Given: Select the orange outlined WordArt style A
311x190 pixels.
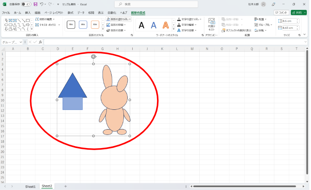Looking at the screenshot, I should coord(166,25).
